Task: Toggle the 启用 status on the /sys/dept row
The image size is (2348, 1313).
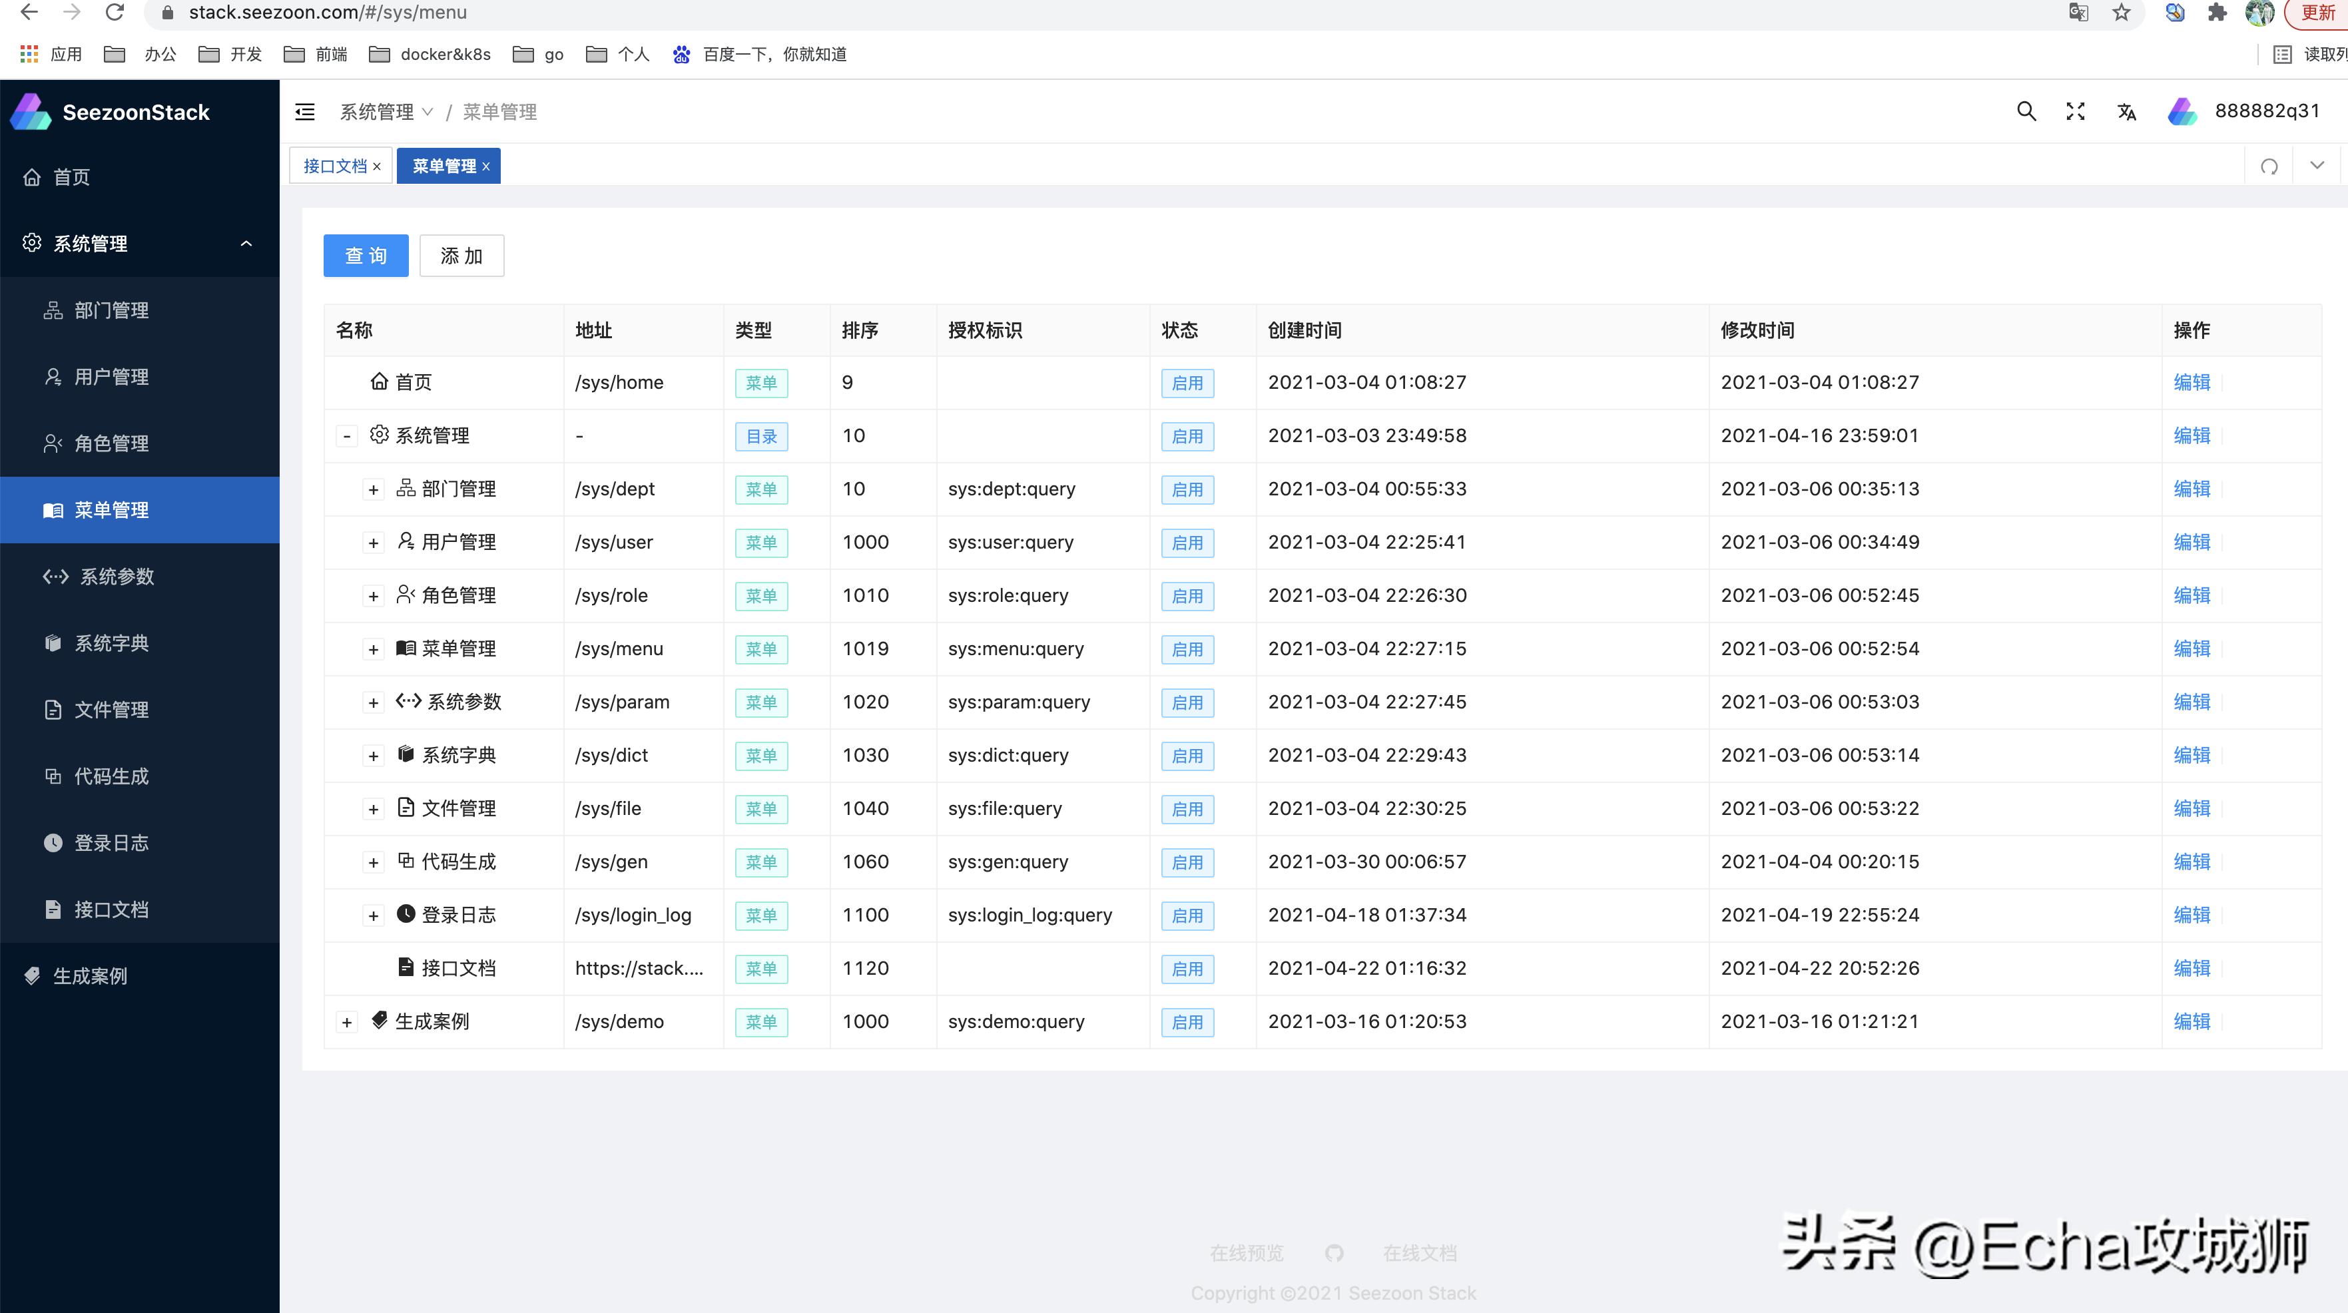Action: 1188,489
